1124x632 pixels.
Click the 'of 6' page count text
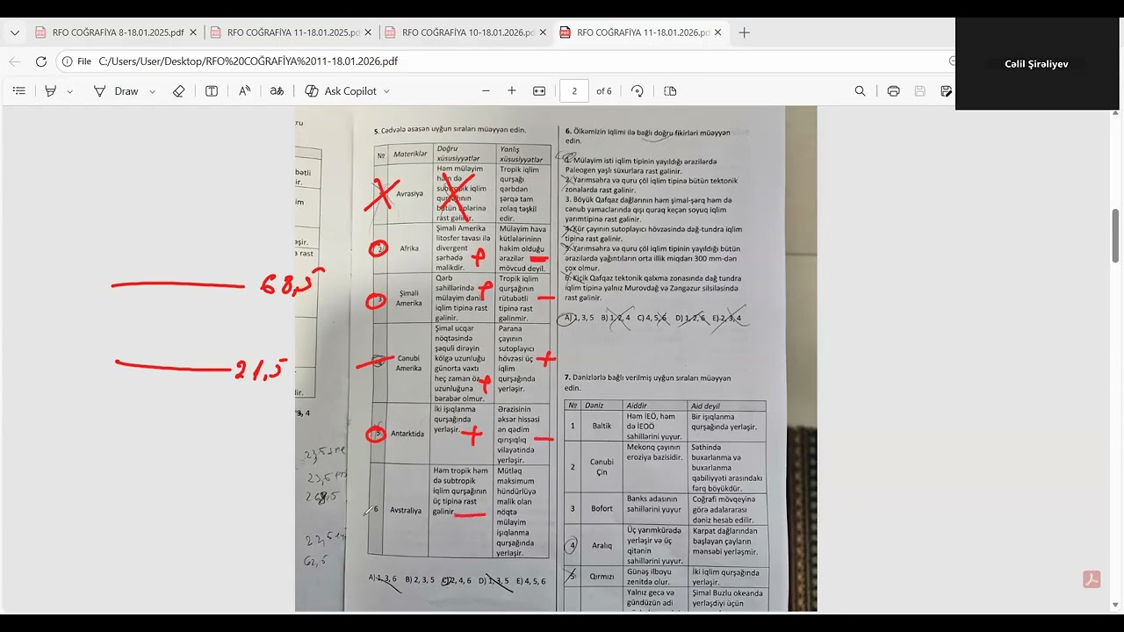click(604, 91)
